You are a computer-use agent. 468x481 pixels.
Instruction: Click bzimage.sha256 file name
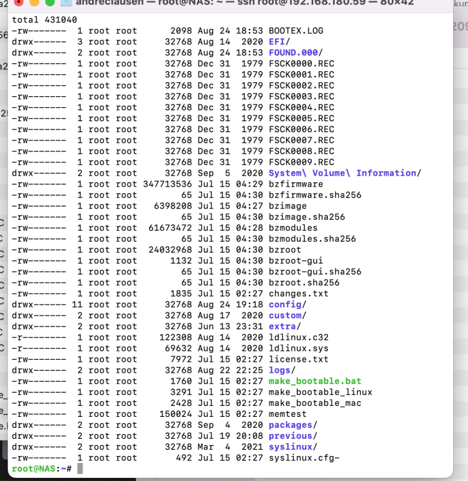[x=307, y=217]
